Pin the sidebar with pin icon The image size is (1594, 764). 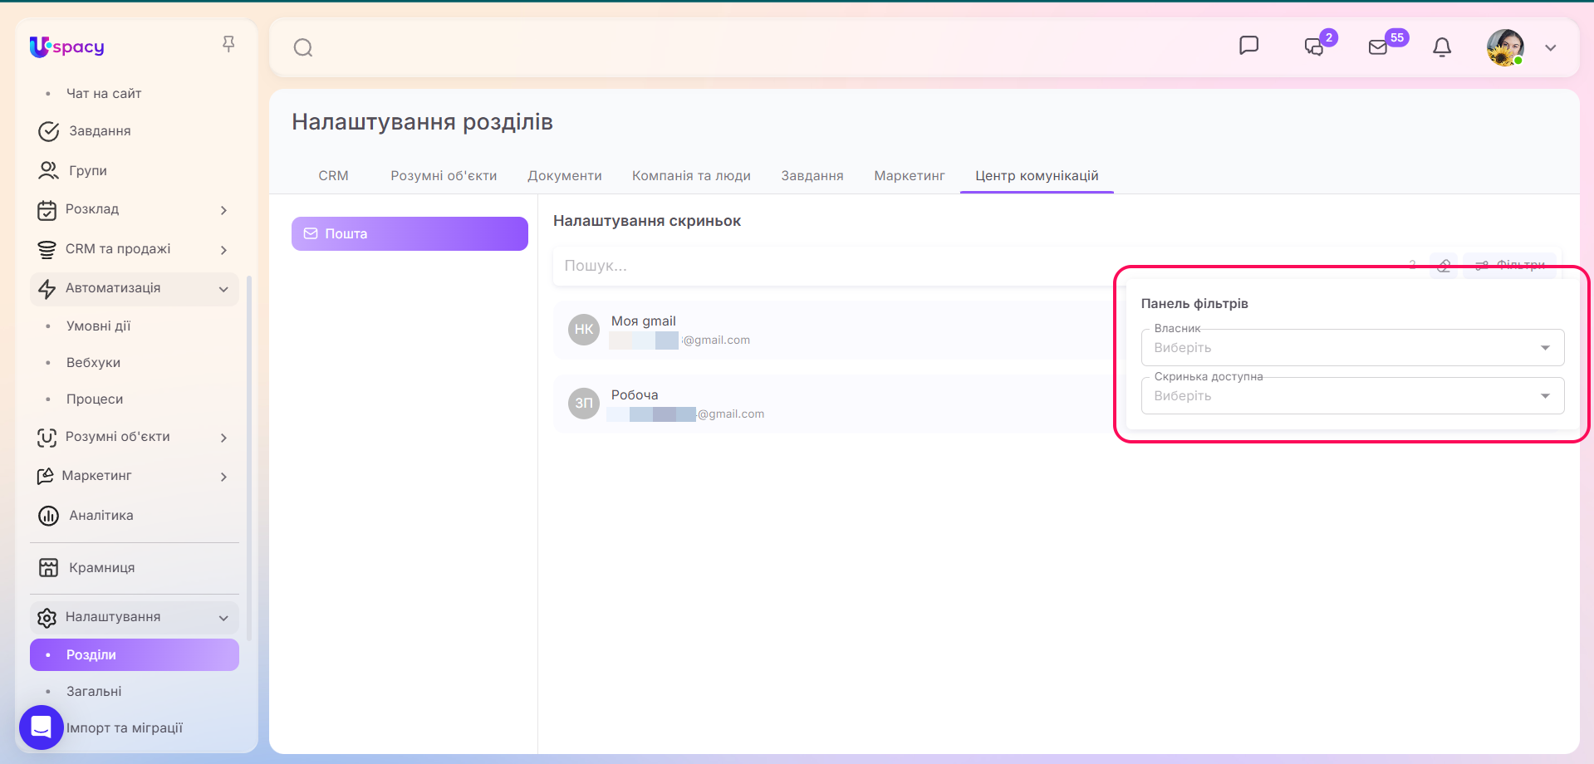[x=228, y=44]
